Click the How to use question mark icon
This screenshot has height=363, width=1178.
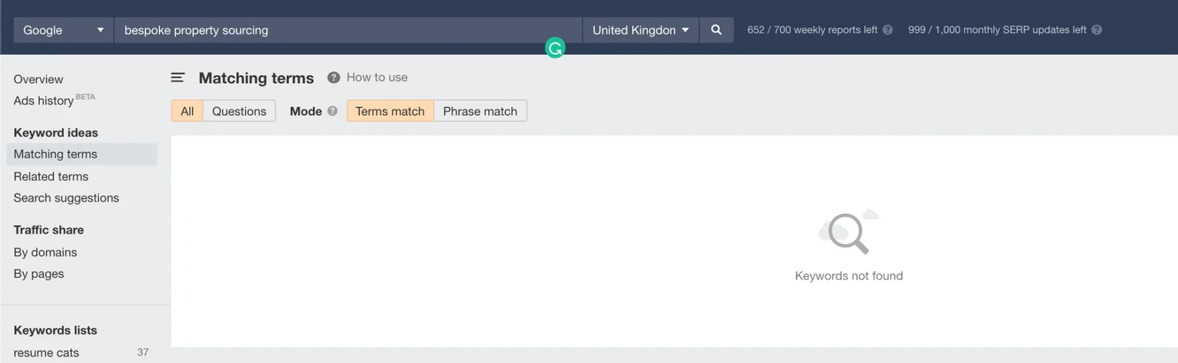334,77
